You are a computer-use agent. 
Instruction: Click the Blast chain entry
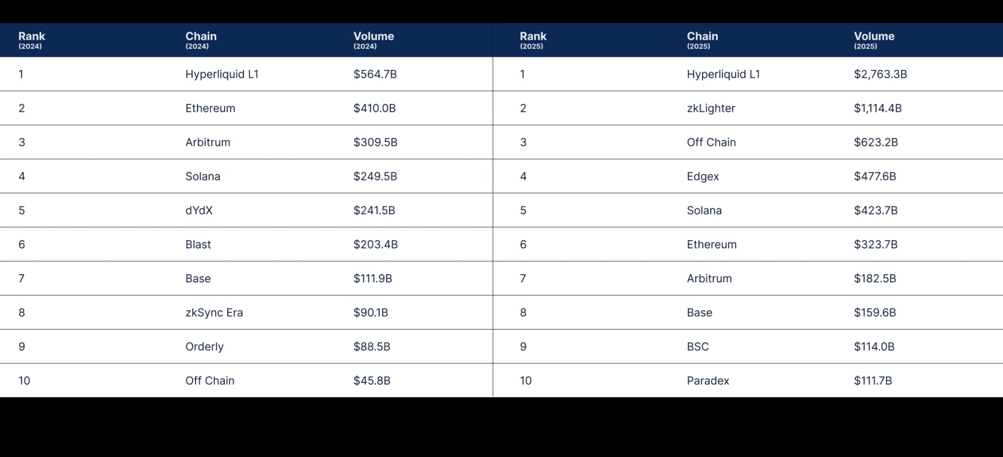coord(198,244)
